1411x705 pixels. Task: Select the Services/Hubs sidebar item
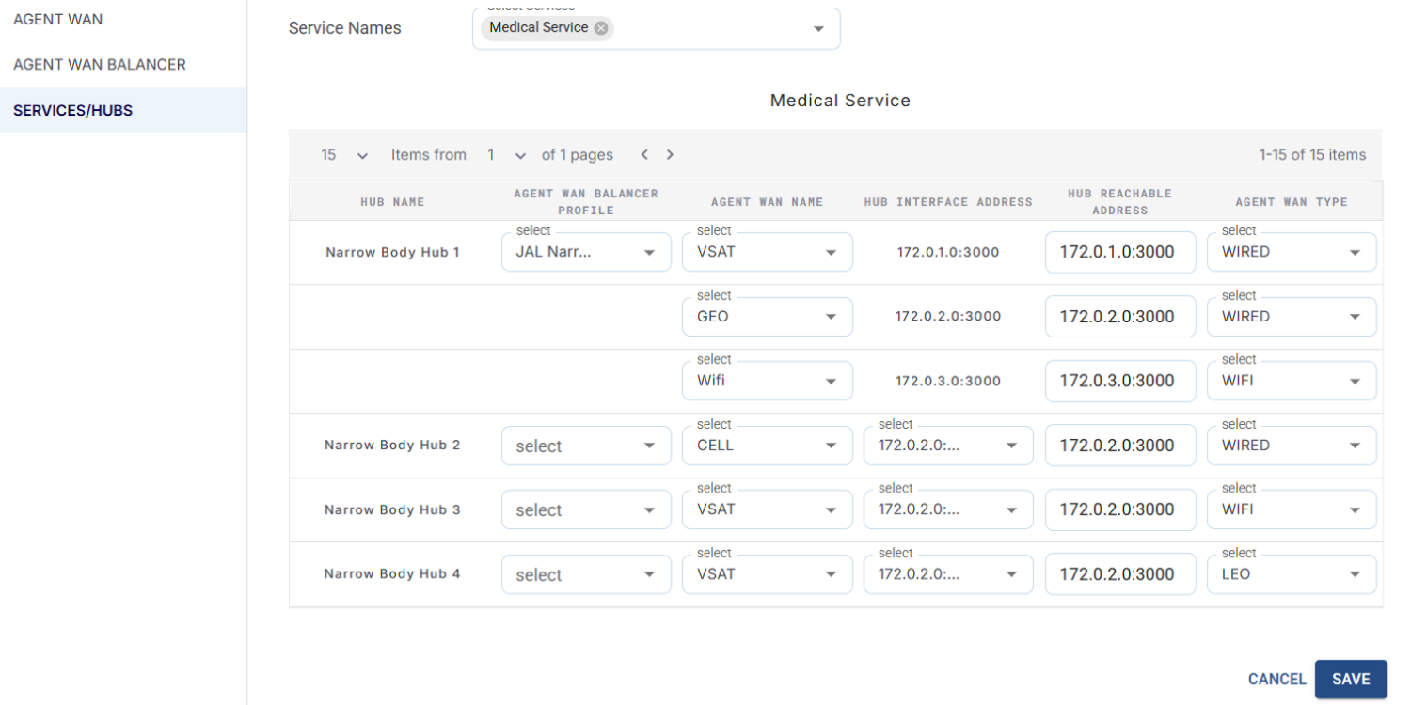tap(73, 110)
